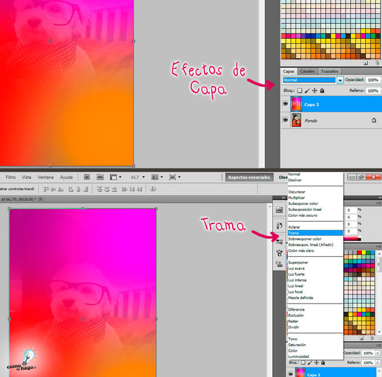The height and width of the screenshot is (377, 382).
Task: Click the distribute top edges icon
Action: pos(99,189)
